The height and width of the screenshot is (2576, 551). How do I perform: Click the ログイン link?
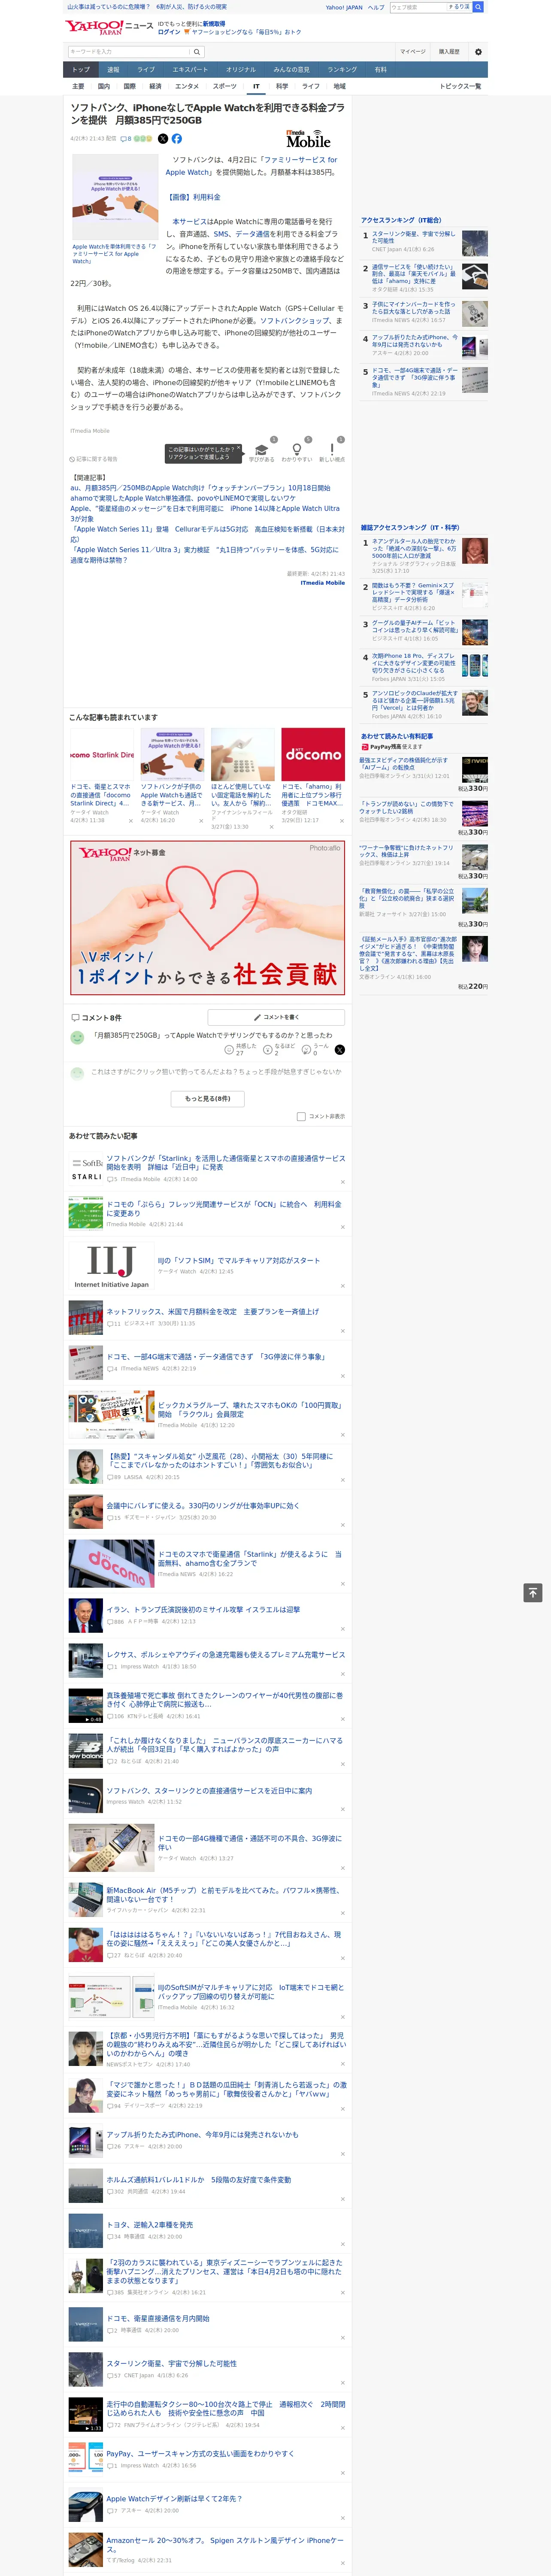click(x=169, y=32)
